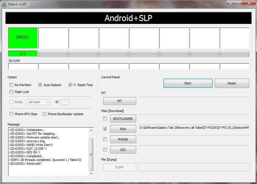Click the Message log scroll up arrow
This screenshot has width=257, height=184.
click(x=91, y=130)
